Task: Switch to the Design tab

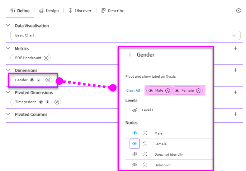Action: (x=49, y=11)
